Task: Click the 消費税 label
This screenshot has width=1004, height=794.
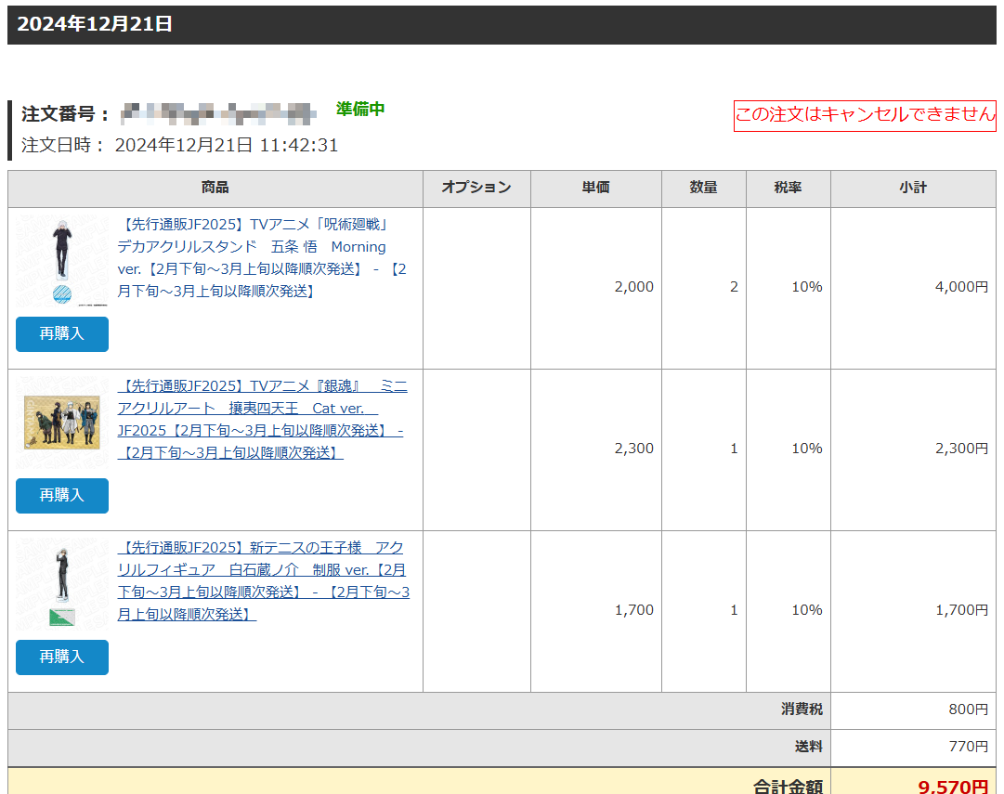Action: (x=802, y=709)
